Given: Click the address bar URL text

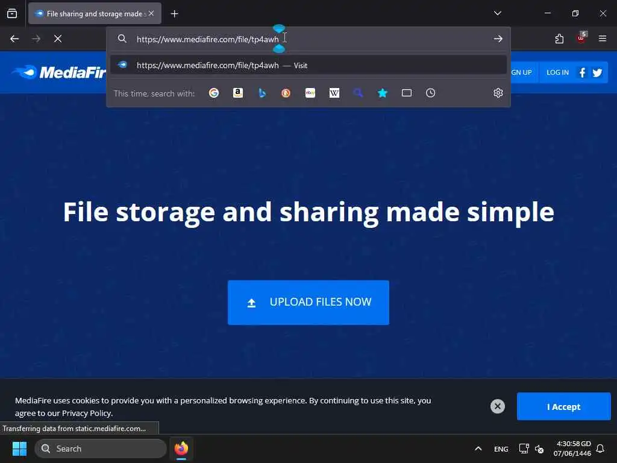Looking at the screenshot, I should [208, 39].
